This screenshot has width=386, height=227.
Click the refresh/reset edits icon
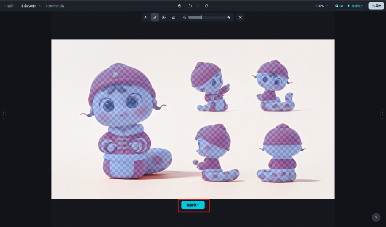207,6
